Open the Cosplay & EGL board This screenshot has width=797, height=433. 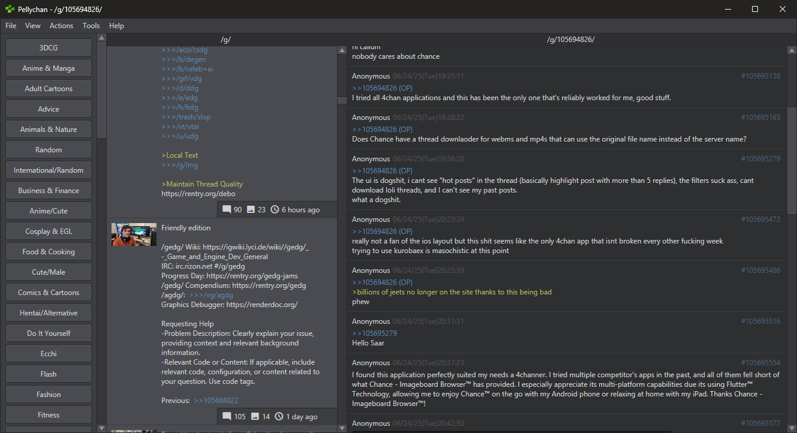[x=49, y=231]
